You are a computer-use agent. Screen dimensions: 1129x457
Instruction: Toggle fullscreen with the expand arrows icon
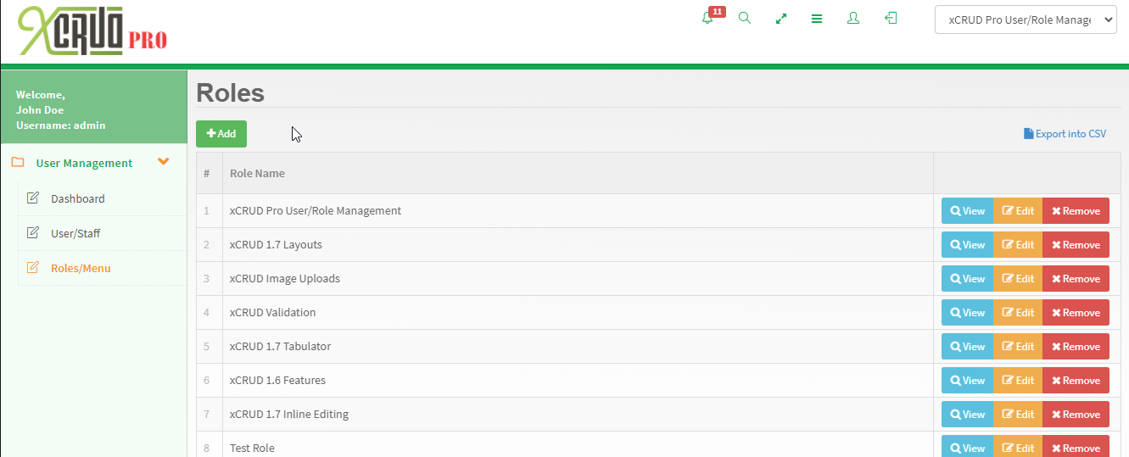[781, 18]
